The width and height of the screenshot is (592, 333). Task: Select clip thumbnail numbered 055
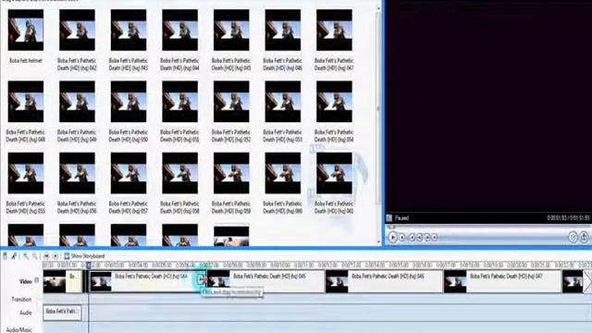26,173
